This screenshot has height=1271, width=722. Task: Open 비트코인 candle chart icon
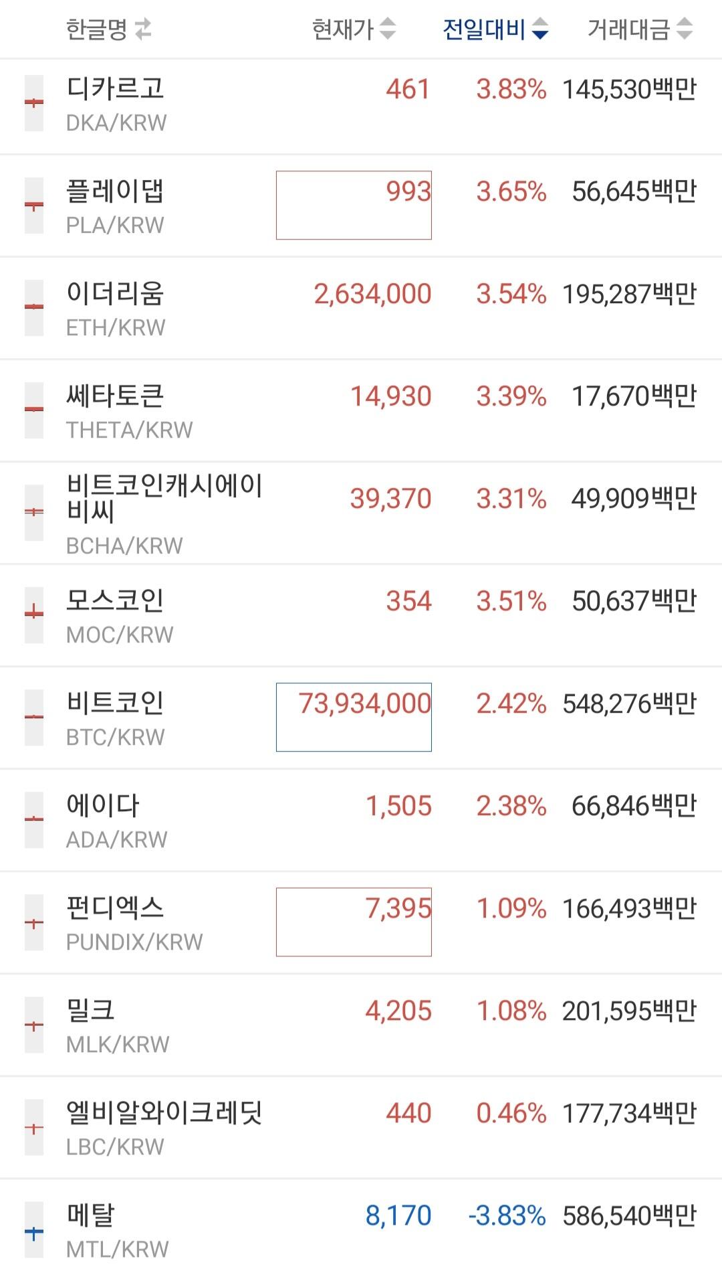34,717
